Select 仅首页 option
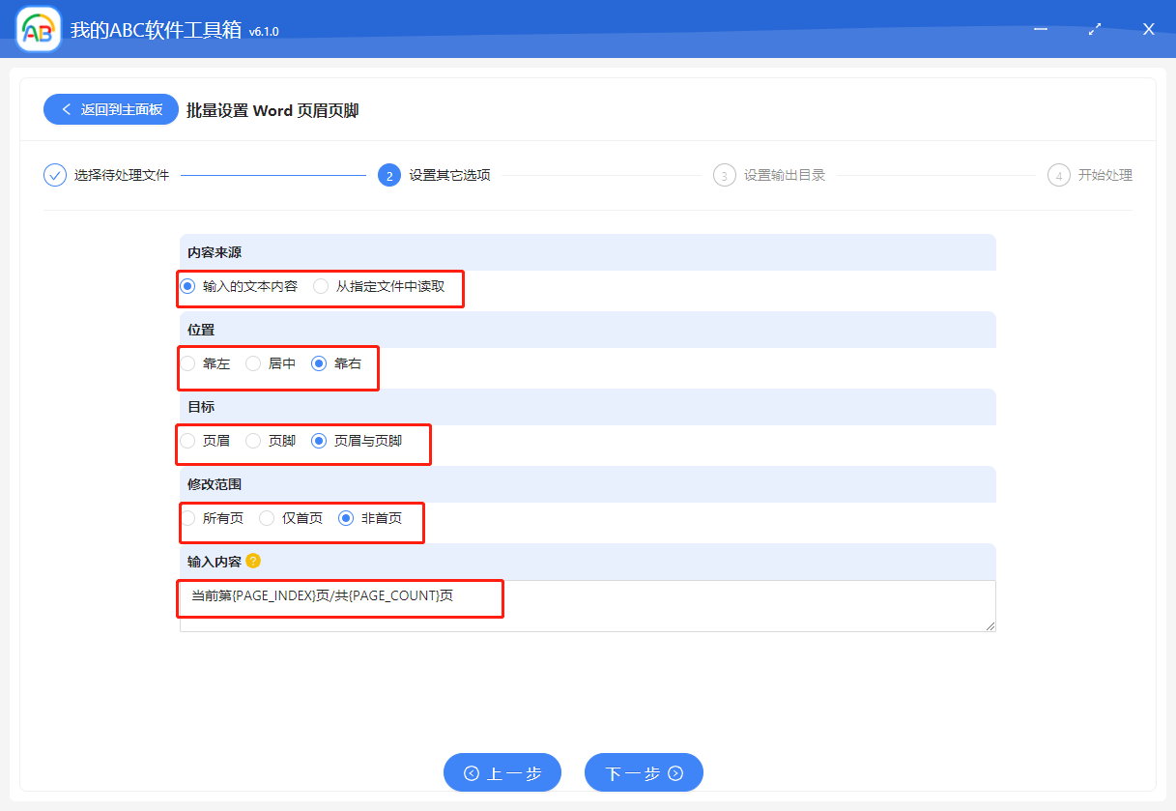Image resolution: width=1176 pixels, height=811 pixels. [x=266, y=518]
